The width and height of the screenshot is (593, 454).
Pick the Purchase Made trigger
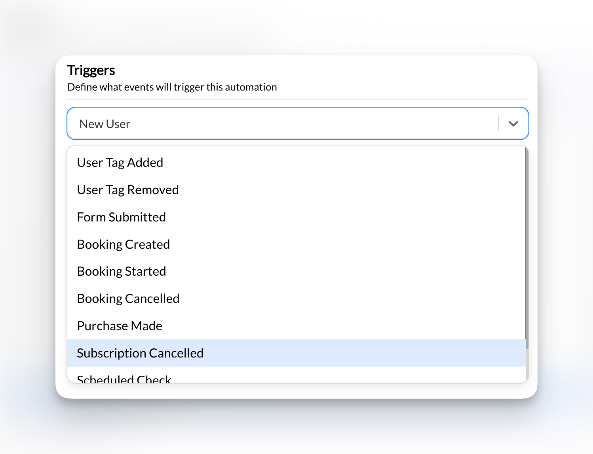coord(120,326)
